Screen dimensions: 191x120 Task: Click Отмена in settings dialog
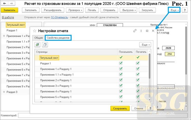point(139,108)
